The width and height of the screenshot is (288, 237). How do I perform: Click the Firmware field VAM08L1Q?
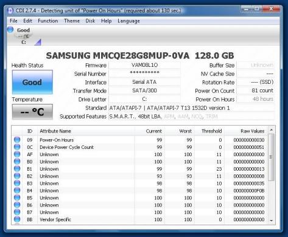tap(144, 65)
